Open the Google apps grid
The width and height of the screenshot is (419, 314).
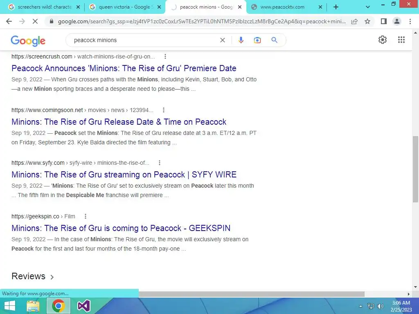click(401, 40)
